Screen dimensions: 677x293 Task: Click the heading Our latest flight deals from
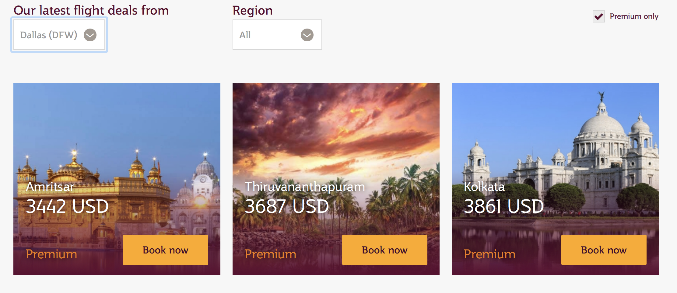click(x=91, y=10)
